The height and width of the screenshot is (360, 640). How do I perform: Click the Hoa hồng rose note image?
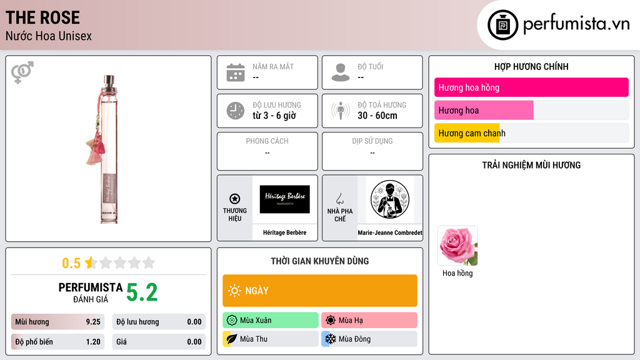[457, 246]
